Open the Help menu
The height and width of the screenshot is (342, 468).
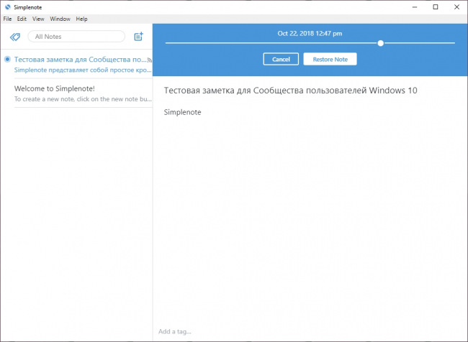[x=81, y=19]
